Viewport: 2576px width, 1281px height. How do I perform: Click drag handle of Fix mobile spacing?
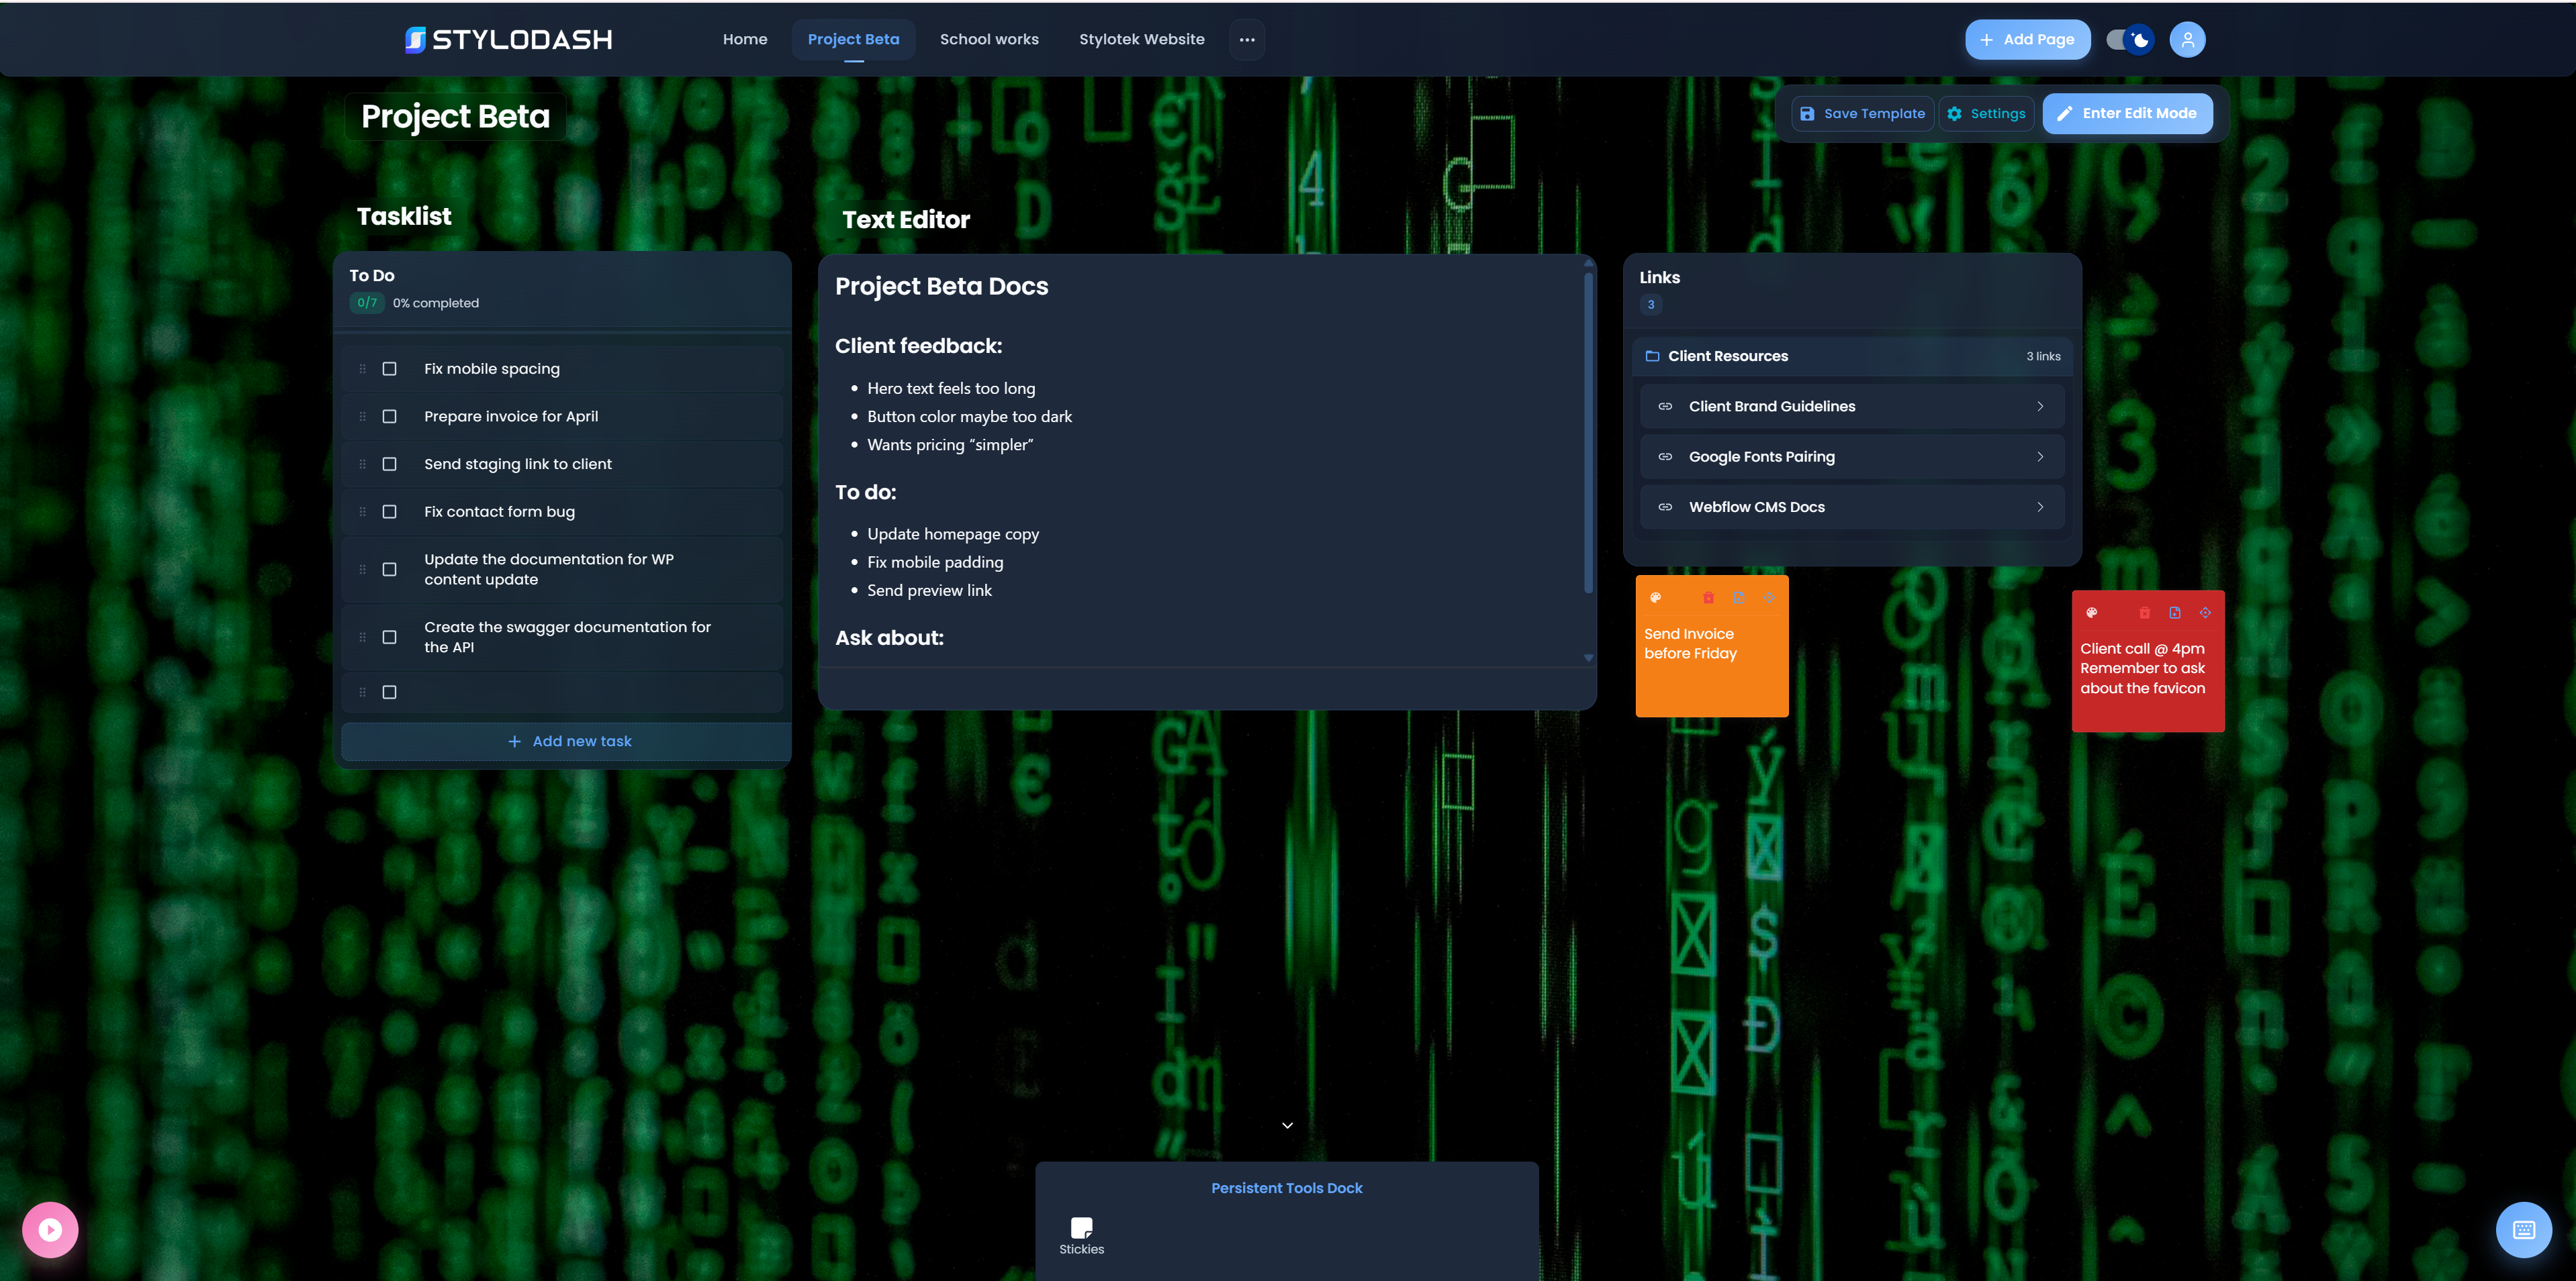click(362, 368)
